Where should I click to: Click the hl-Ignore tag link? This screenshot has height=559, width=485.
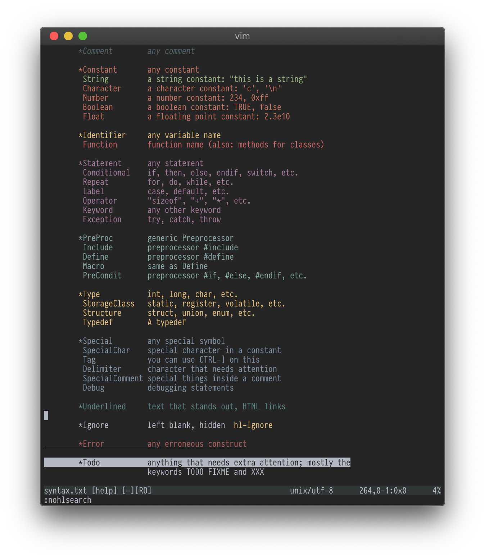pyautogui.click(x=253, y=425)
